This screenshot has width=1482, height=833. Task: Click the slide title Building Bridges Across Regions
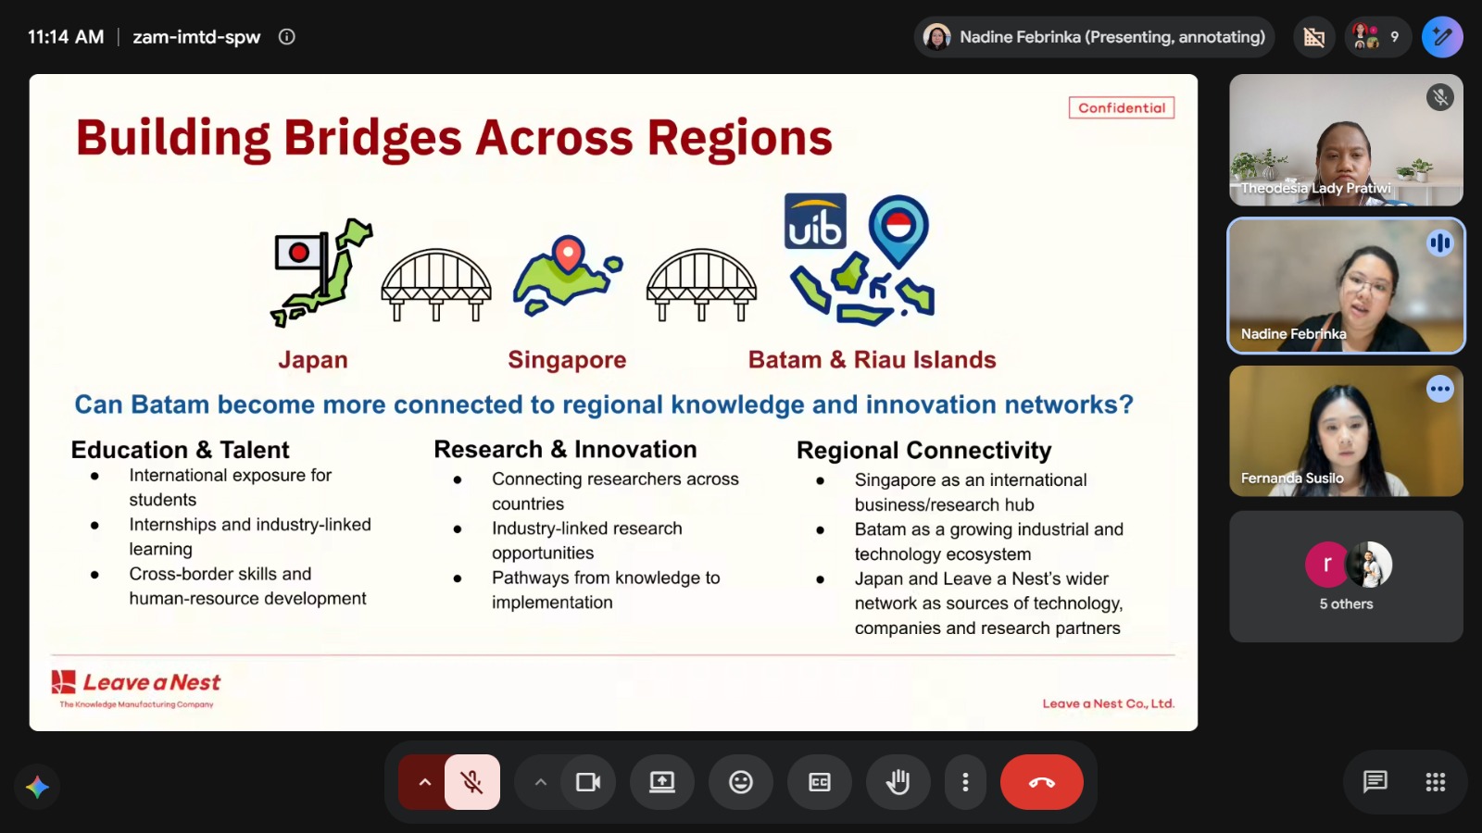454,138
